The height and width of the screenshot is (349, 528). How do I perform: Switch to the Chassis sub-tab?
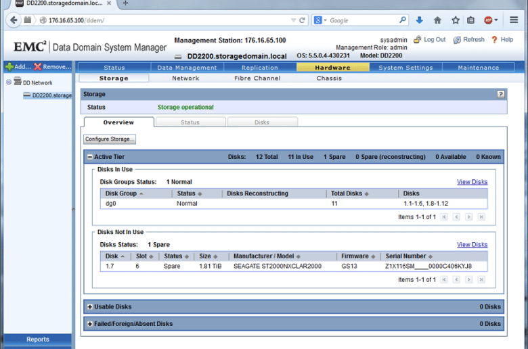(329, 78)
